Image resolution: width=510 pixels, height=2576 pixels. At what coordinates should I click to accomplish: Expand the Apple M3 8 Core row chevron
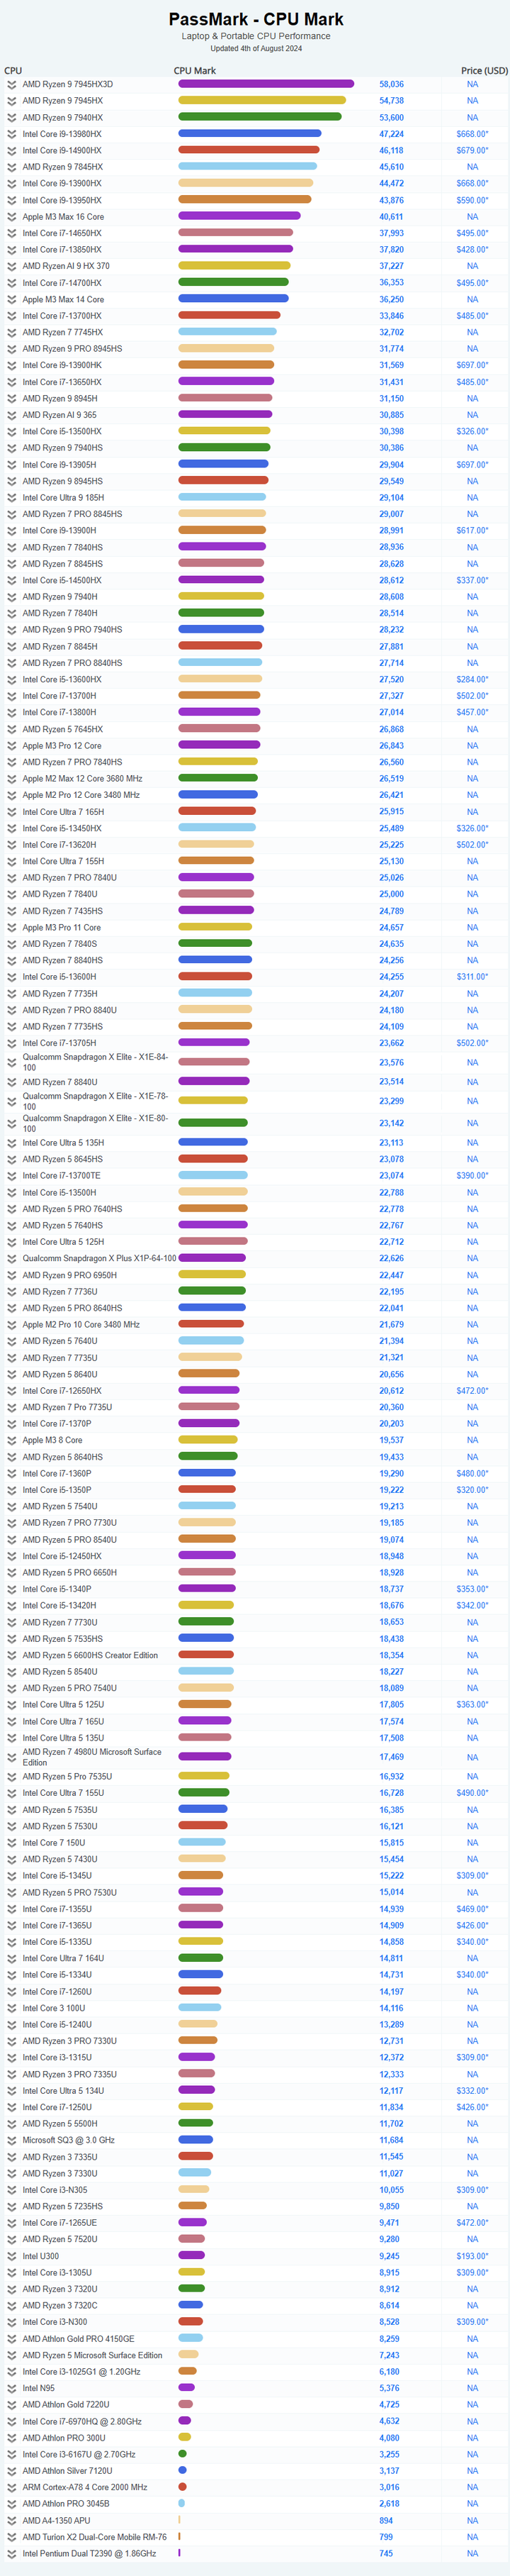click(12, 1440)
